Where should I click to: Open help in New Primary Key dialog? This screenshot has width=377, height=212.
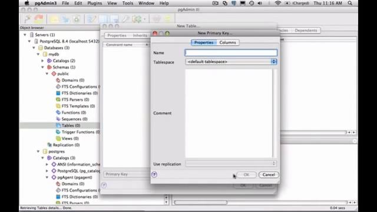pos(154,174)
